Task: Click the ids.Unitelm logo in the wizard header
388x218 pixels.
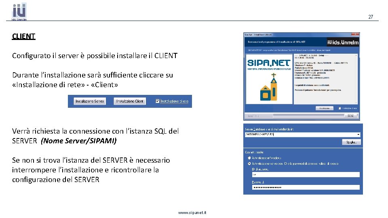Action: point(343,42)
